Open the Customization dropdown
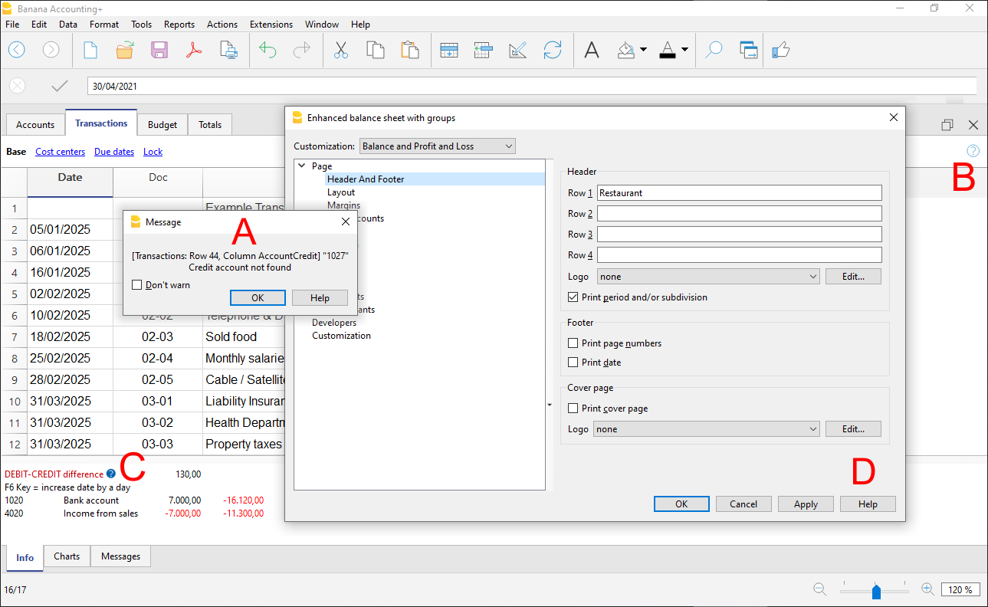Viewport: 988px width, 607px height. 437,146
